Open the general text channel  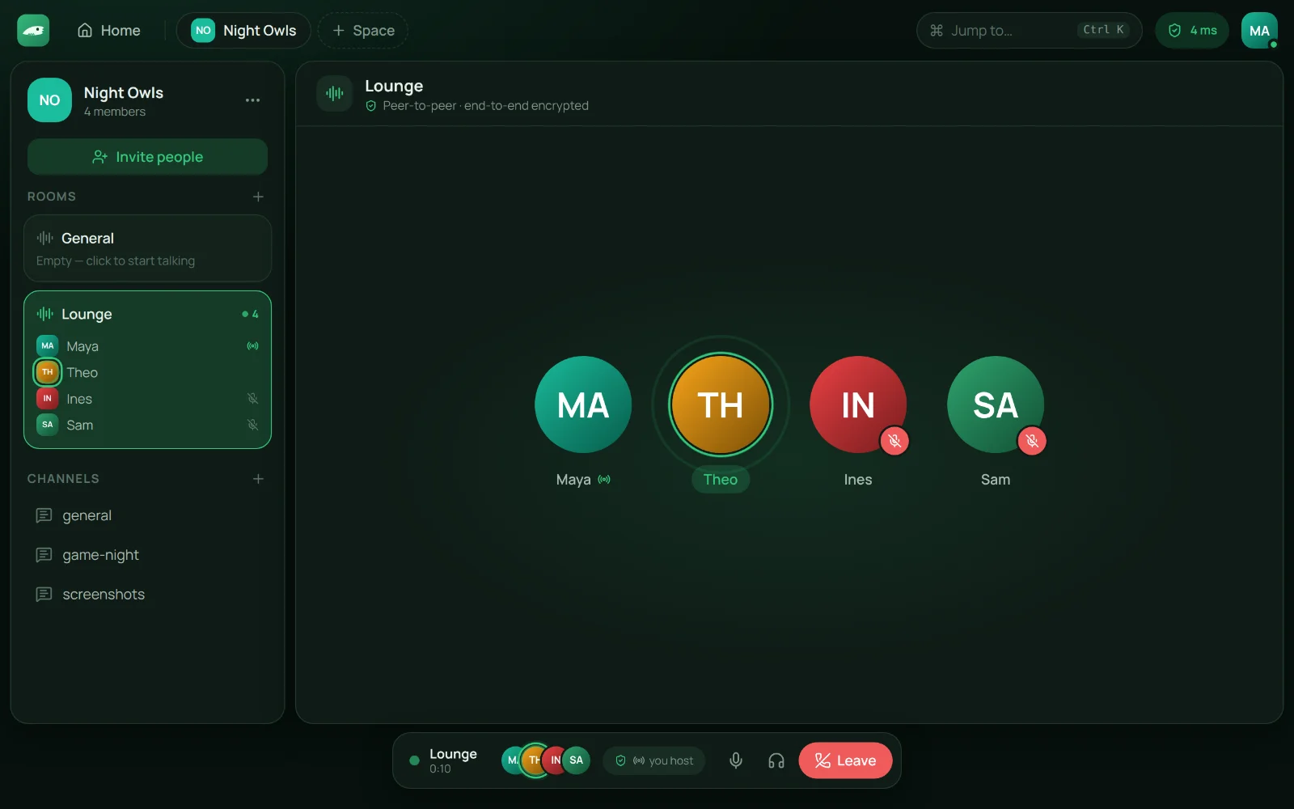(147, 515)
